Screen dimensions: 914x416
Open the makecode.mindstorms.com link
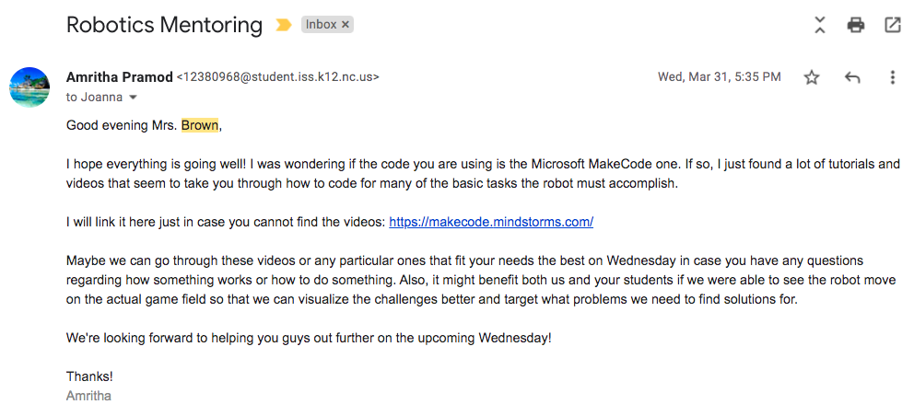point(491,222)
